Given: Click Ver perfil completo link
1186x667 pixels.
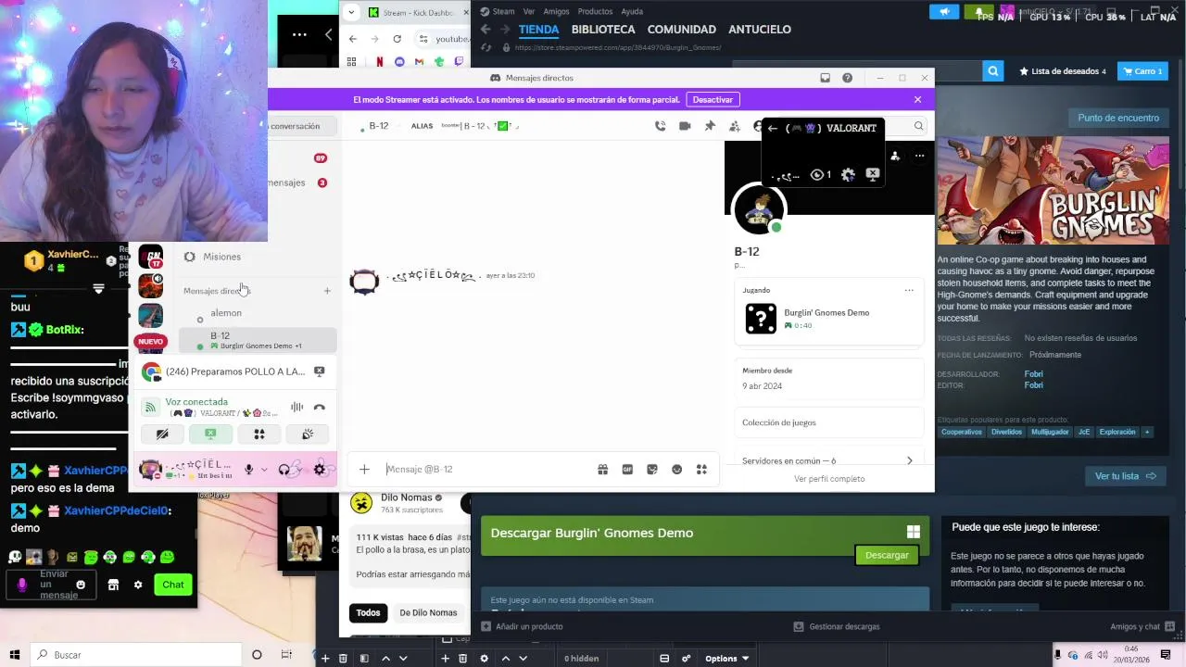Looking at the screenshot, I should point(829,479).
